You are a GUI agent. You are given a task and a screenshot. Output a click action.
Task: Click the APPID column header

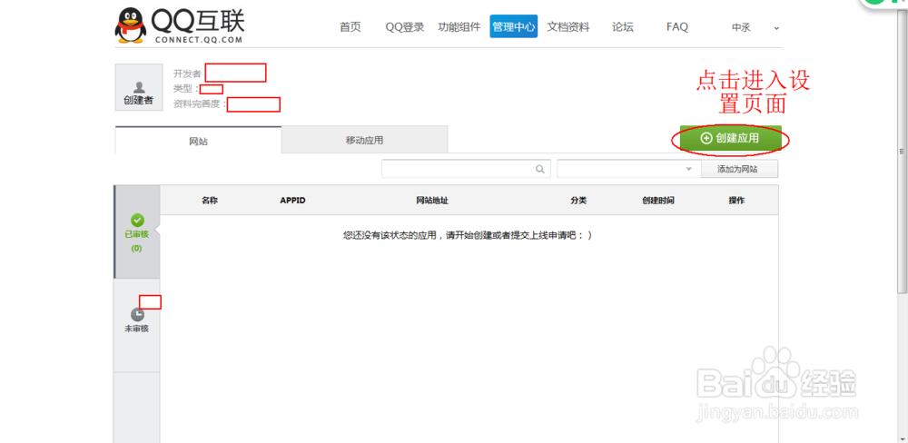pos(292,201)
